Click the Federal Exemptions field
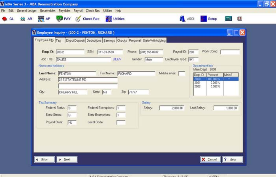This screenshot has width=276, height=177. pyautogui.click(x=121, y=108)
